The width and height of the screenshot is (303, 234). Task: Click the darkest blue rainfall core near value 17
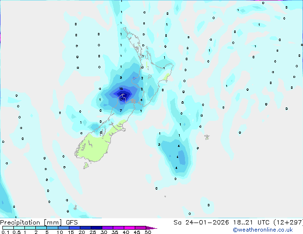click(124, 95)
